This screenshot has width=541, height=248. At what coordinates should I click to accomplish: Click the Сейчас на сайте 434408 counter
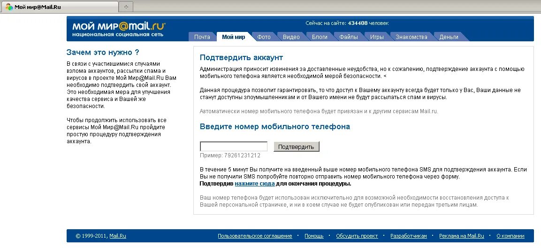point(347,23)
